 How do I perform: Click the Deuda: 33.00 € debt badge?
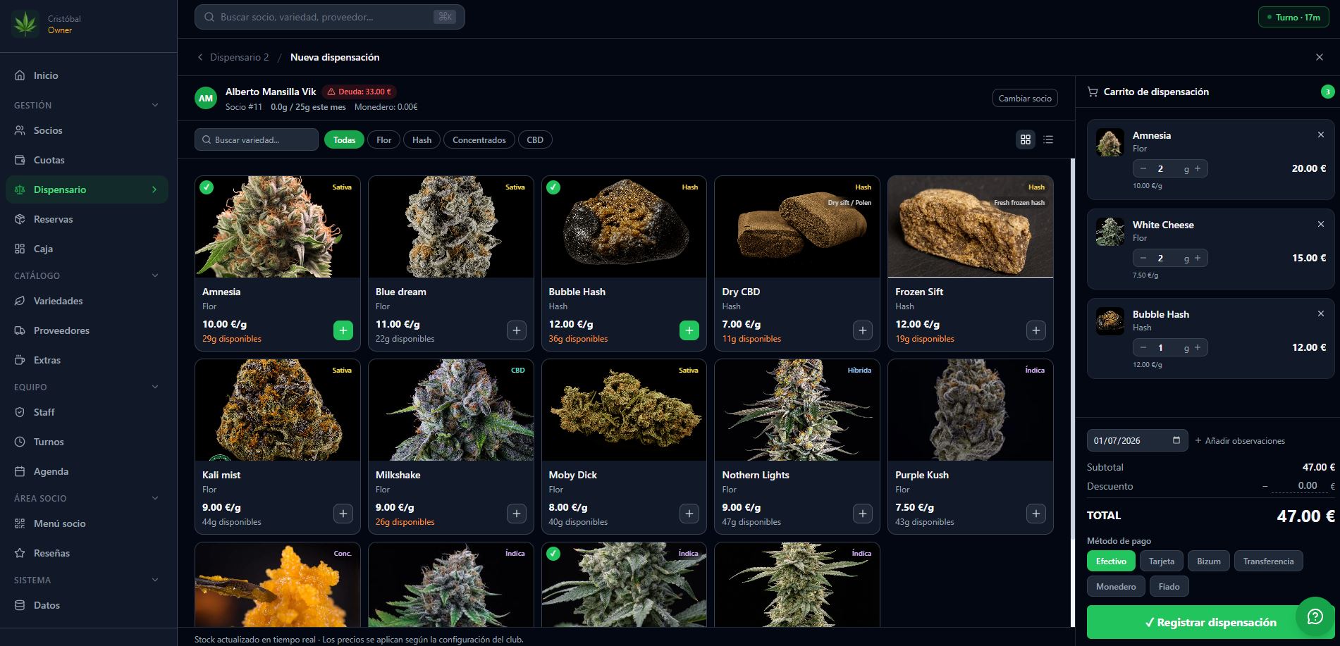coord(359,92)
